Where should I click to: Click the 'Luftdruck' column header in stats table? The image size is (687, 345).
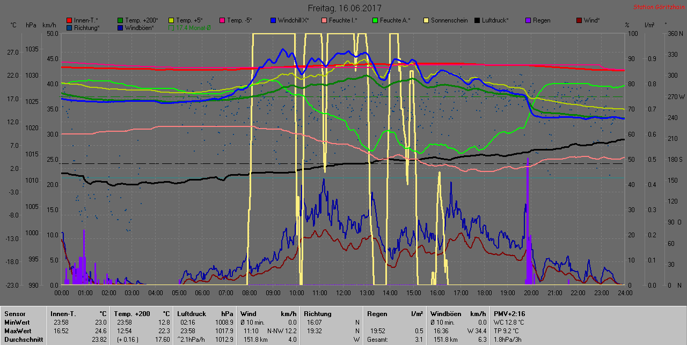(192, 314)
